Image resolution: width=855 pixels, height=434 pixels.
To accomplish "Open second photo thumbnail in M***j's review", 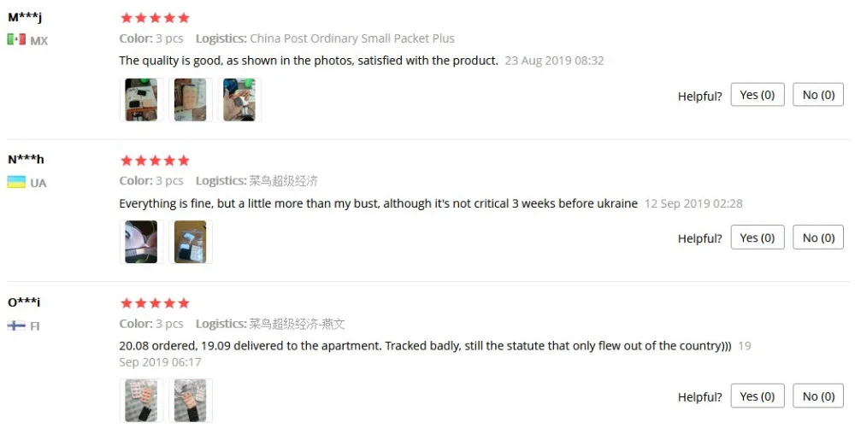I will click(x=191, y=100).
